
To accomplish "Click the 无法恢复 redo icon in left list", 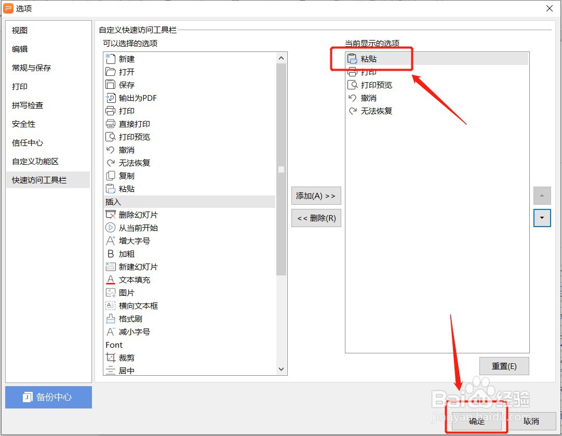I will [x=111, y=163].
